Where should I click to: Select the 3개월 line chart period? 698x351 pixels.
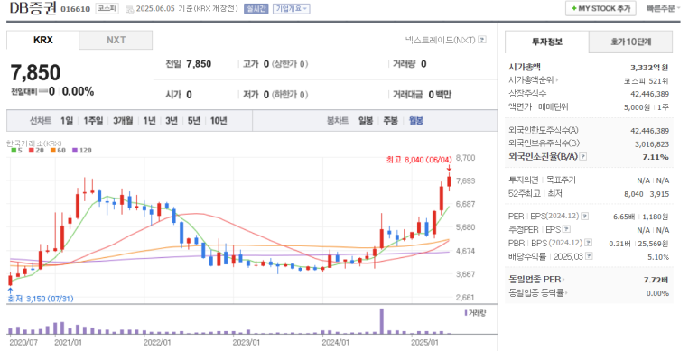[x=123, y=121]
